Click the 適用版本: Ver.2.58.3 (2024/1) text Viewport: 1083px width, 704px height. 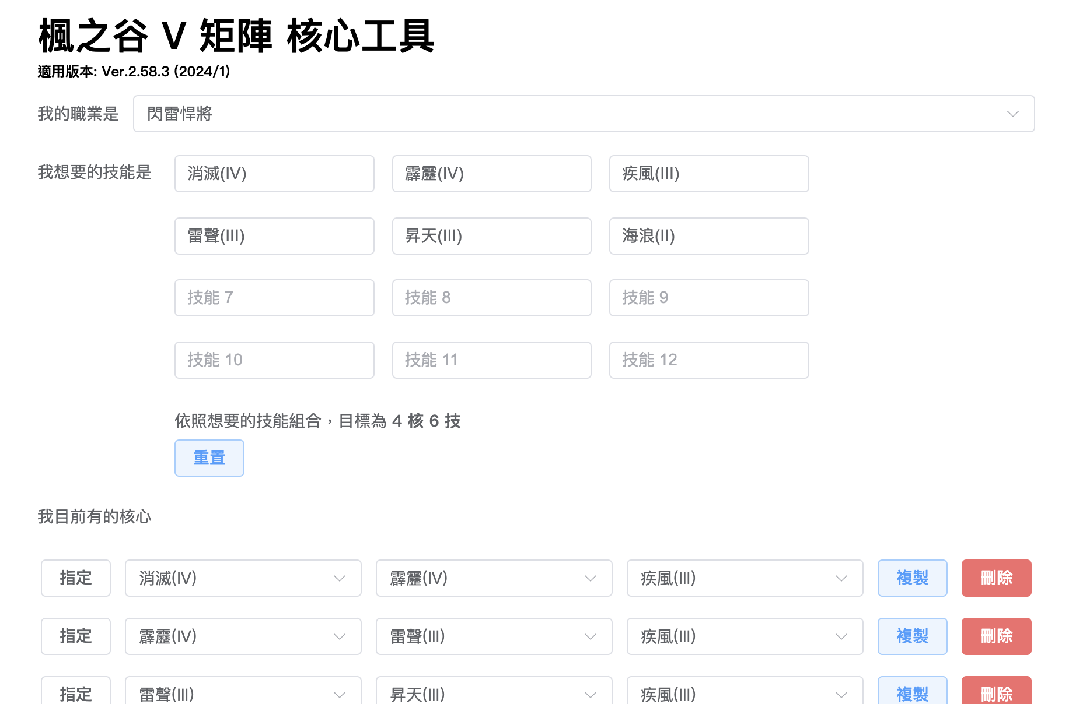click(x=134, y=72)
